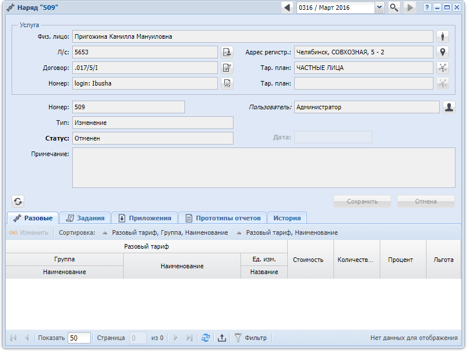Viewport: 467px width, 351px height.
Task: Switch to the Разовые tab
Action: (x=33, y=218)
